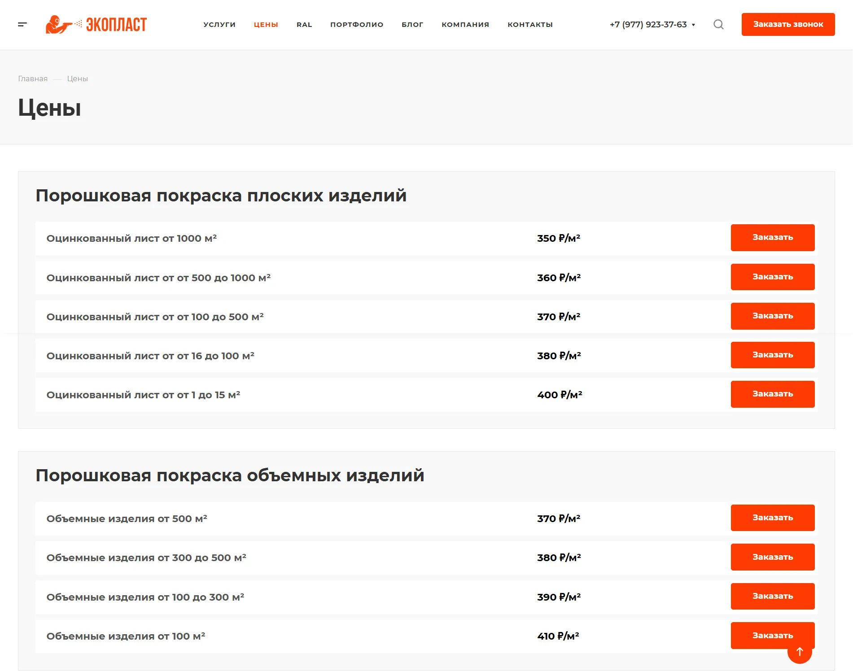Order galvanized sheet from 1000 м² at 350 ₽

772,238
